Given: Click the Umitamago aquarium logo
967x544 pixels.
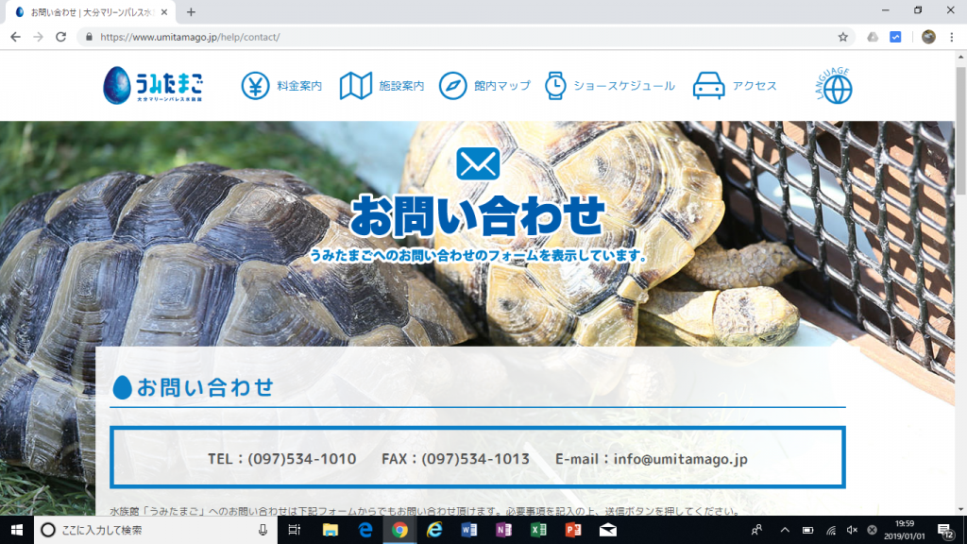Looking at the screenshot, I should [153, 85].
